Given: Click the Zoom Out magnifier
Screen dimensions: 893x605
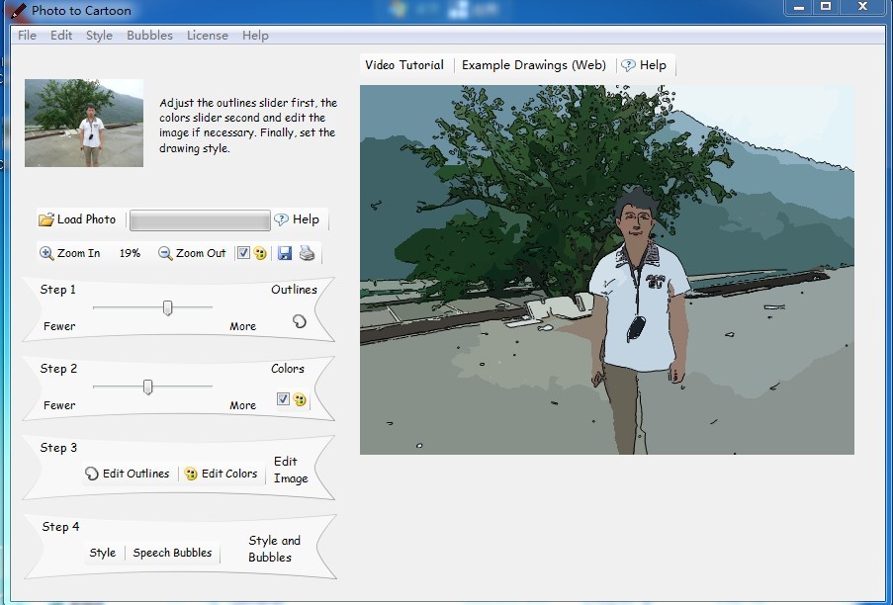Looking at the screenshot, I should point(192,253).
